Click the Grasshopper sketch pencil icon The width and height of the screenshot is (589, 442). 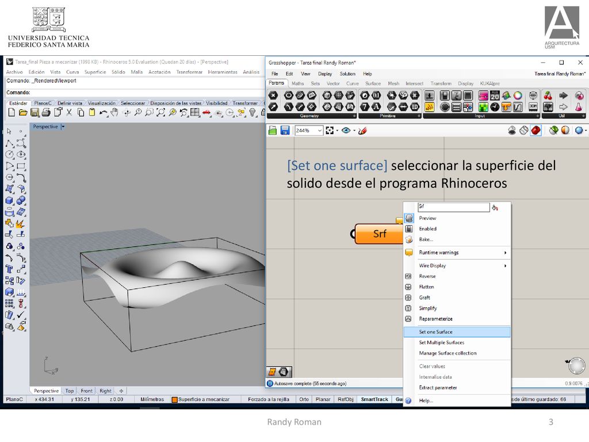click(362, 131)
